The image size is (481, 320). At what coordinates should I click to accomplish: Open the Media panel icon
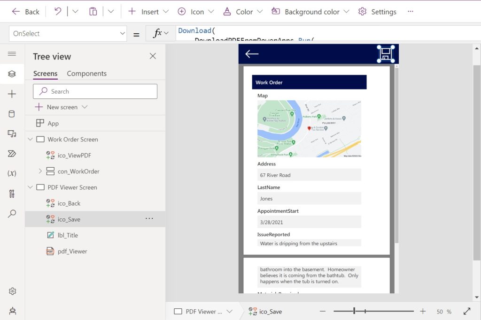point(13,134)
